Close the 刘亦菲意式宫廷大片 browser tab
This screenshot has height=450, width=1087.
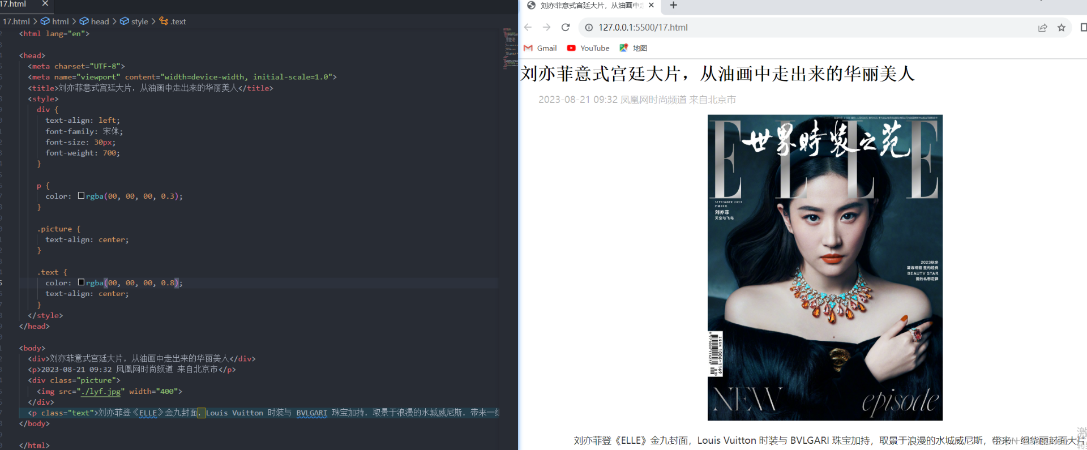[651, 5]
